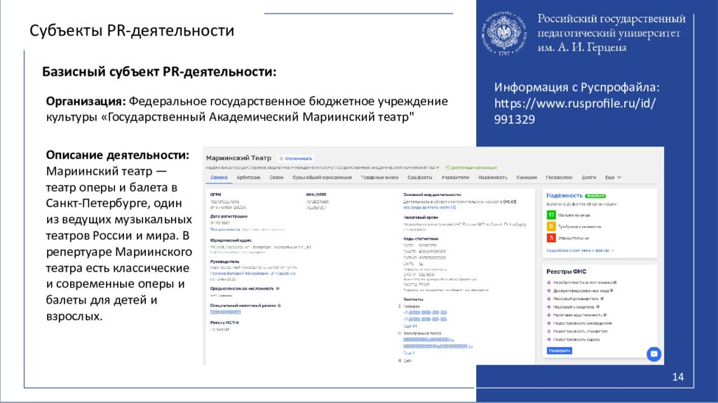Click the chat bubble icon in Rusprofile
This screenshot has height=403, width=718.
point(654,353)
